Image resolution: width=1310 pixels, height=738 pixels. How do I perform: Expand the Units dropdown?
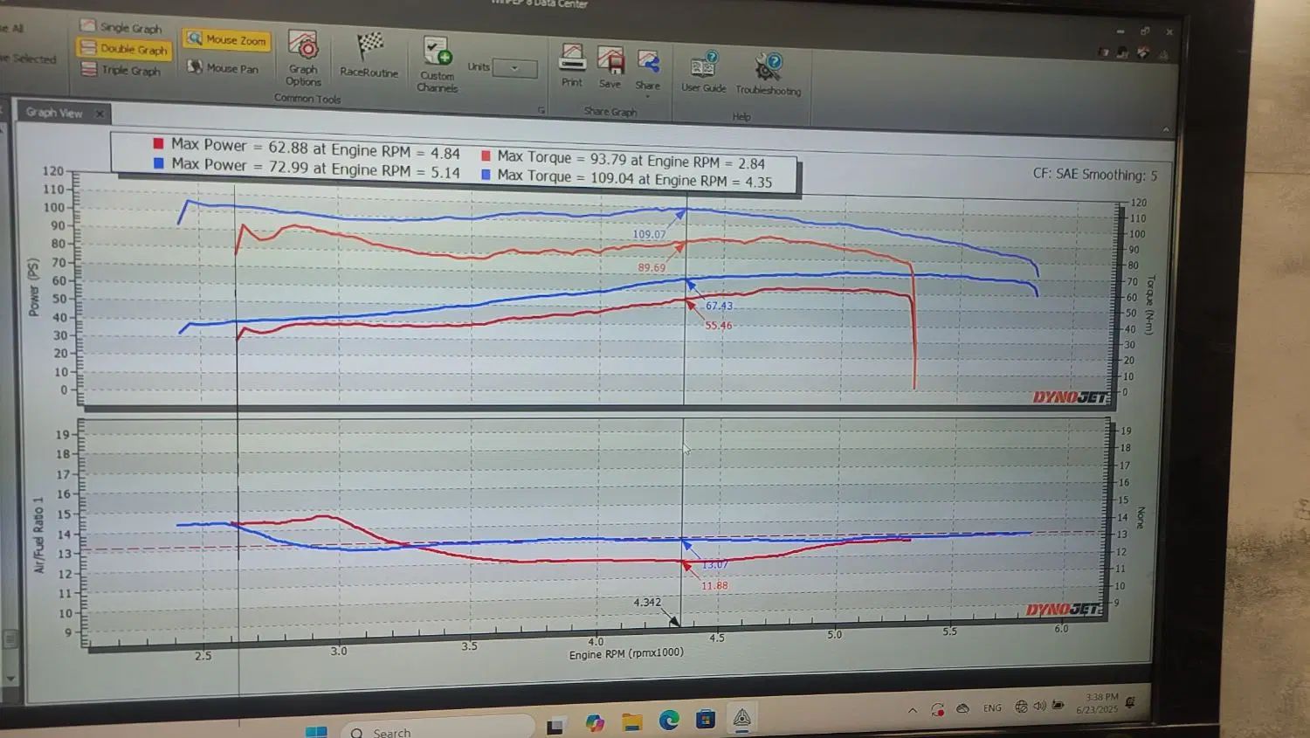coord(514,67)
